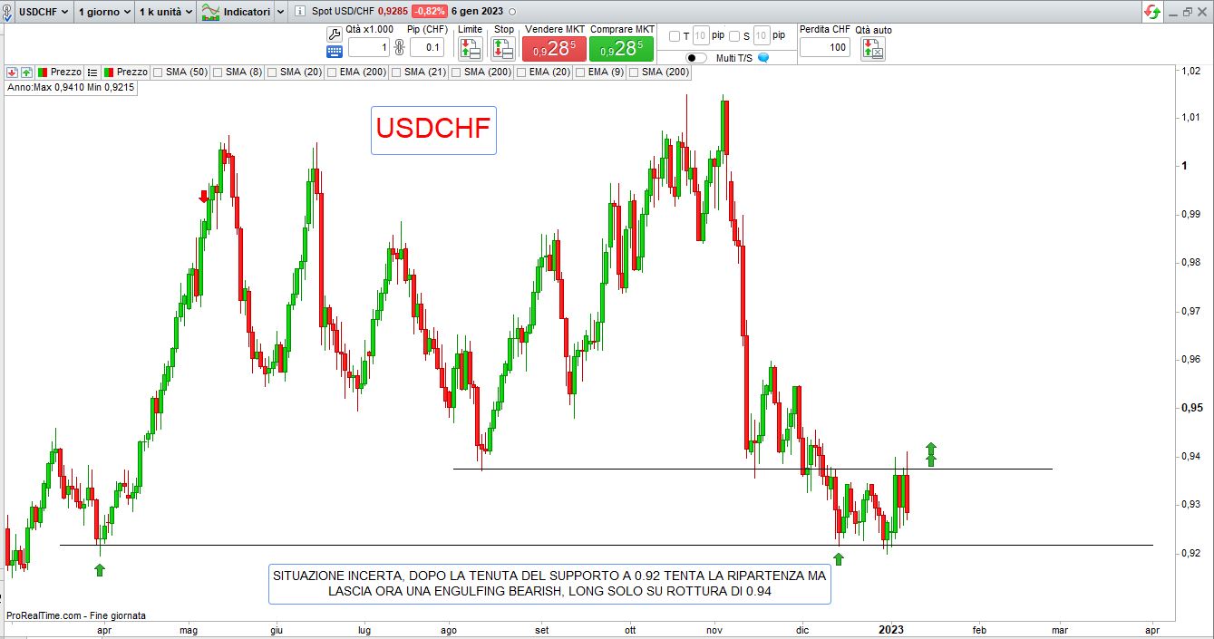Enable SMA (50) checkbox

159,72
